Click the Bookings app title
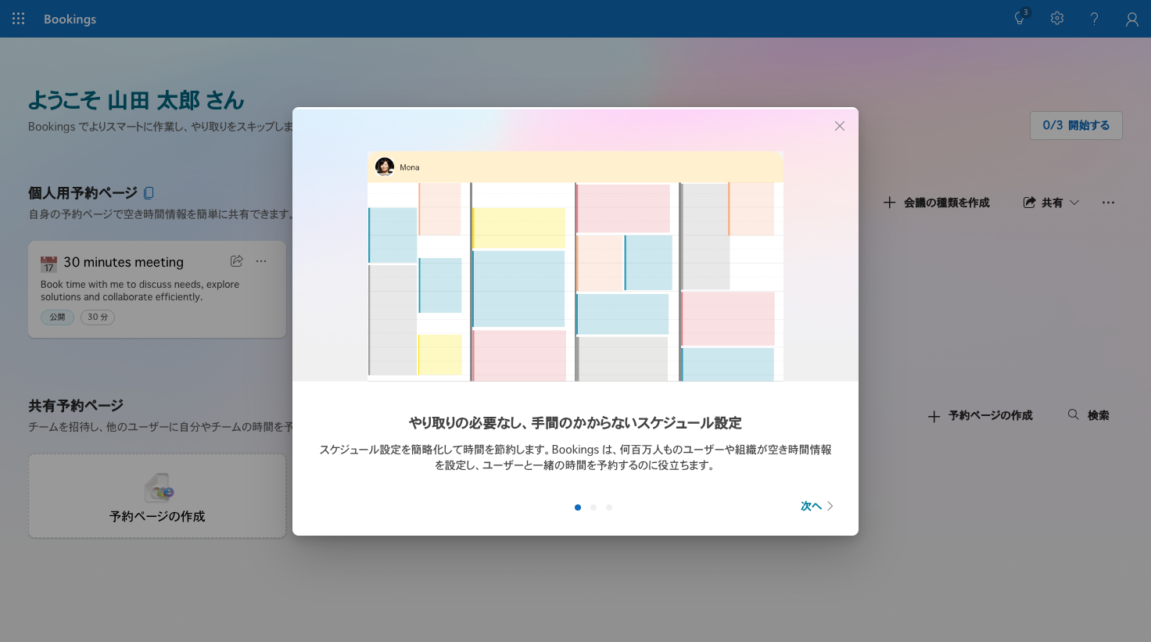1151x642 pixels. [x=70, y=19]
